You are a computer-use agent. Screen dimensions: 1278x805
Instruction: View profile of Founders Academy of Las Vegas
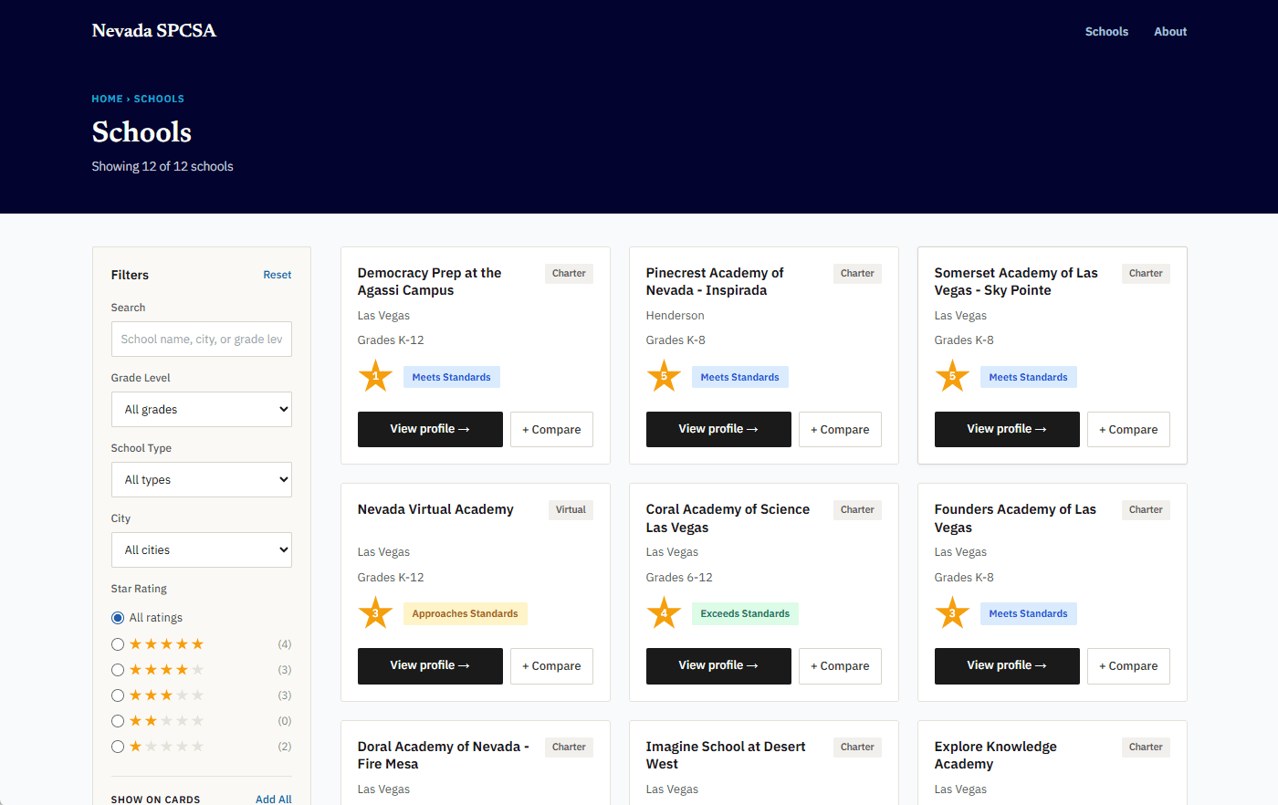coord(1007,666)
